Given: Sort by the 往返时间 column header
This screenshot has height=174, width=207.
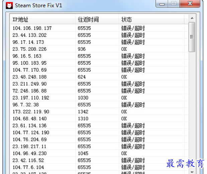Looking at the screenshot, I should pyautogui.click(x=97, y=19).
